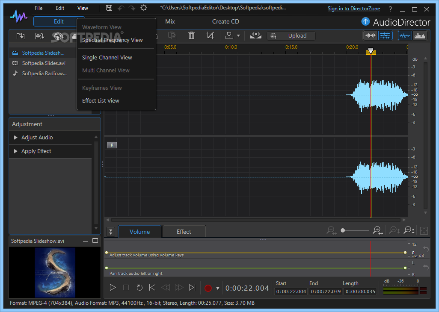Click the surround sound panner icon
The width and height of the screenshot is (439, 312).
(255, 35)
